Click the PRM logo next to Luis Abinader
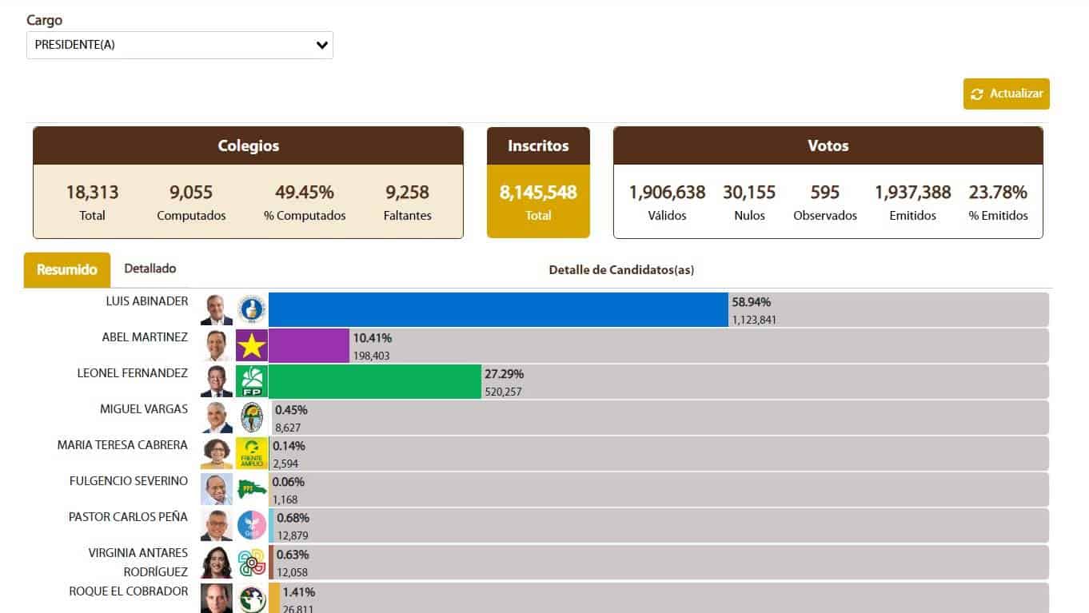1089x613 pixels. click(253, 309)
